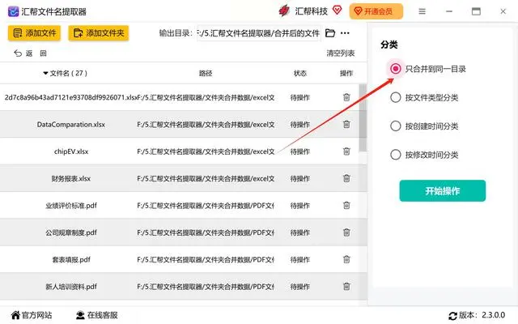The width and height of the screenshot is (518, 324).
Task: Select file name 套表填报.pdf
Action: pyautogui.click(x=71, y=259)
